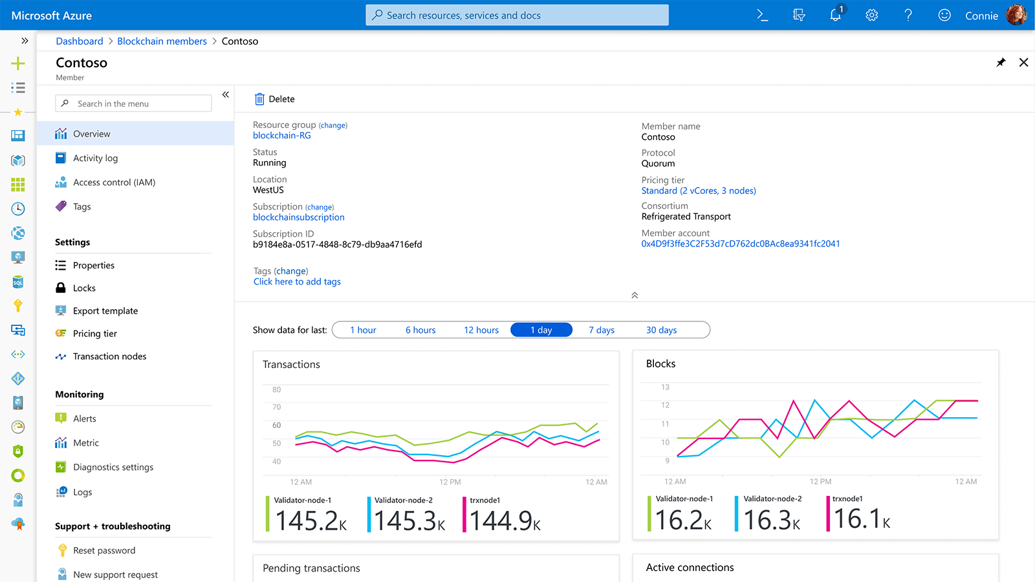Select the 1 day time range
The width and height of the screenshot is (1035, 582).
pos(541,330)
